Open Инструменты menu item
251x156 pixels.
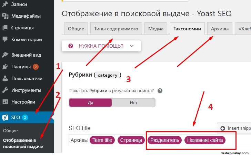pyautogui.click(x=26, y=90)
